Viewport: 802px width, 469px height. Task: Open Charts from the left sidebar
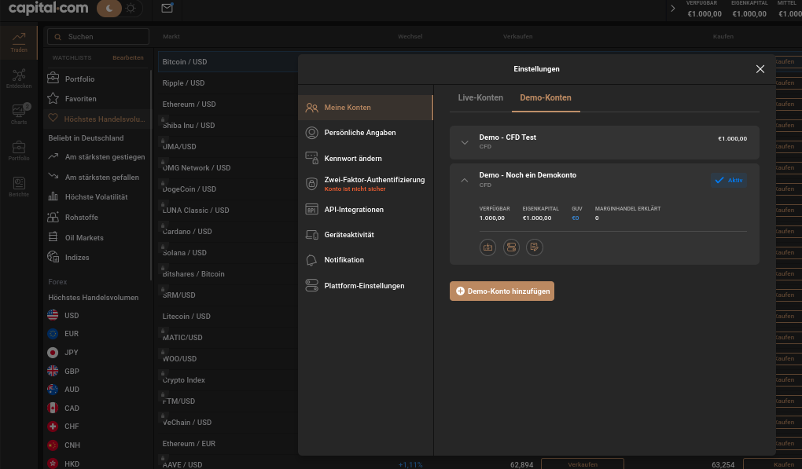[x=19, y=115]
